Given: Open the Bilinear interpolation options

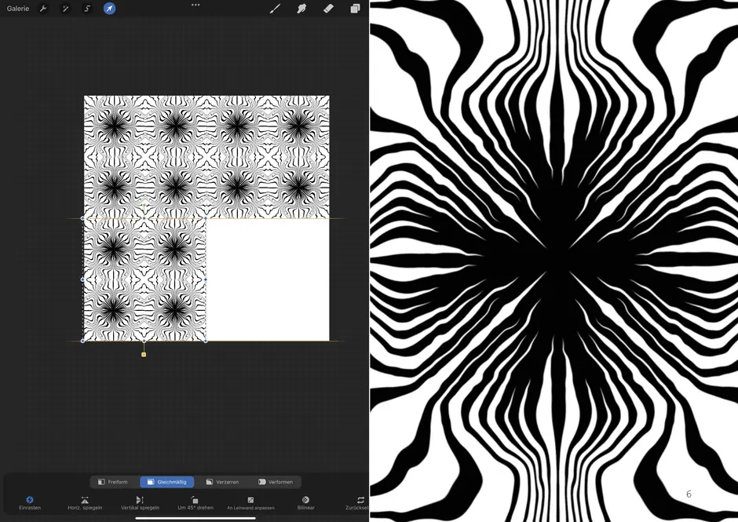Looking at the screenshot, I should point(305,503).
